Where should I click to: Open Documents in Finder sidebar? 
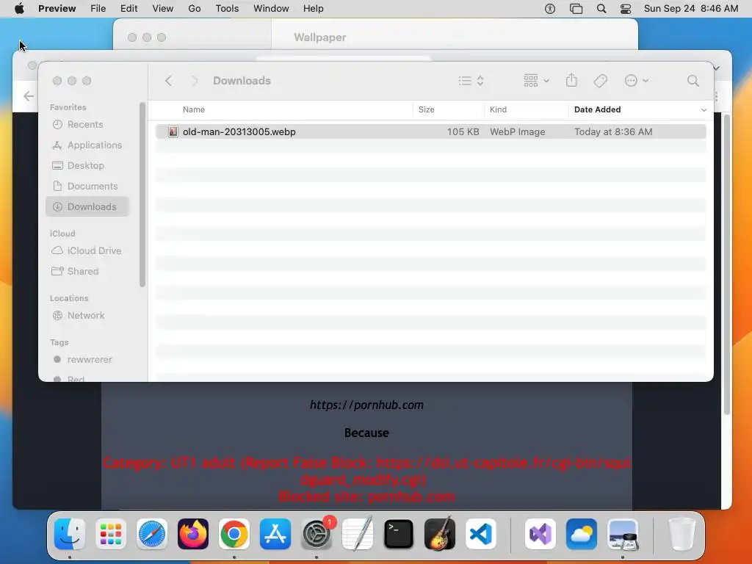(85, 186)
